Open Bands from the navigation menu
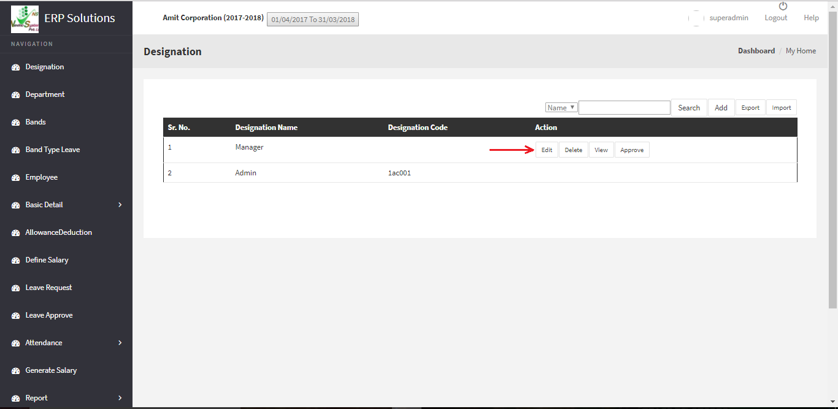This screenshot has height=409, width=838. click(x=36, y=122)
